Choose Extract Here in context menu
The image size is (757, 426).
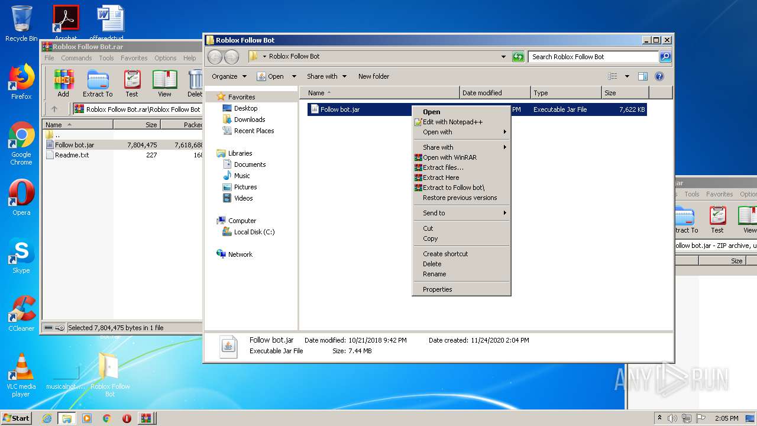461,177
